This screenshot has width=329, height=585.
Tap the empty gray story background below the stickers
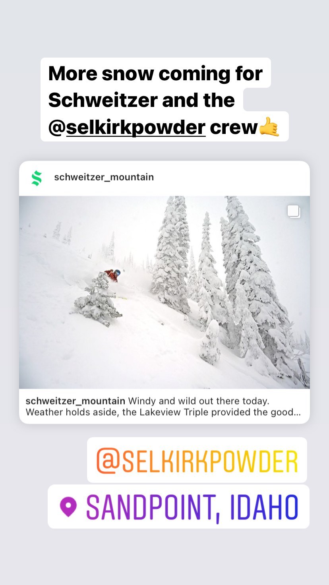[164, 556]
